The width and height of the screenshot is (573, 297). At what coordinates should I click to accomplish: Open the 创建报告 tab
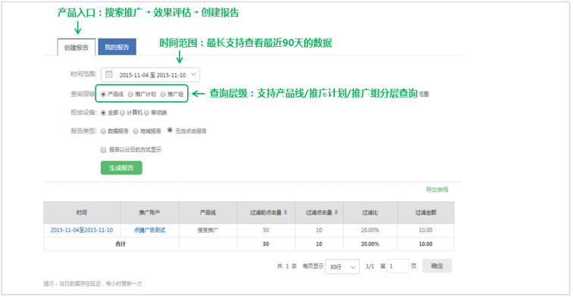pyautogui.click(x=77, y=48)
